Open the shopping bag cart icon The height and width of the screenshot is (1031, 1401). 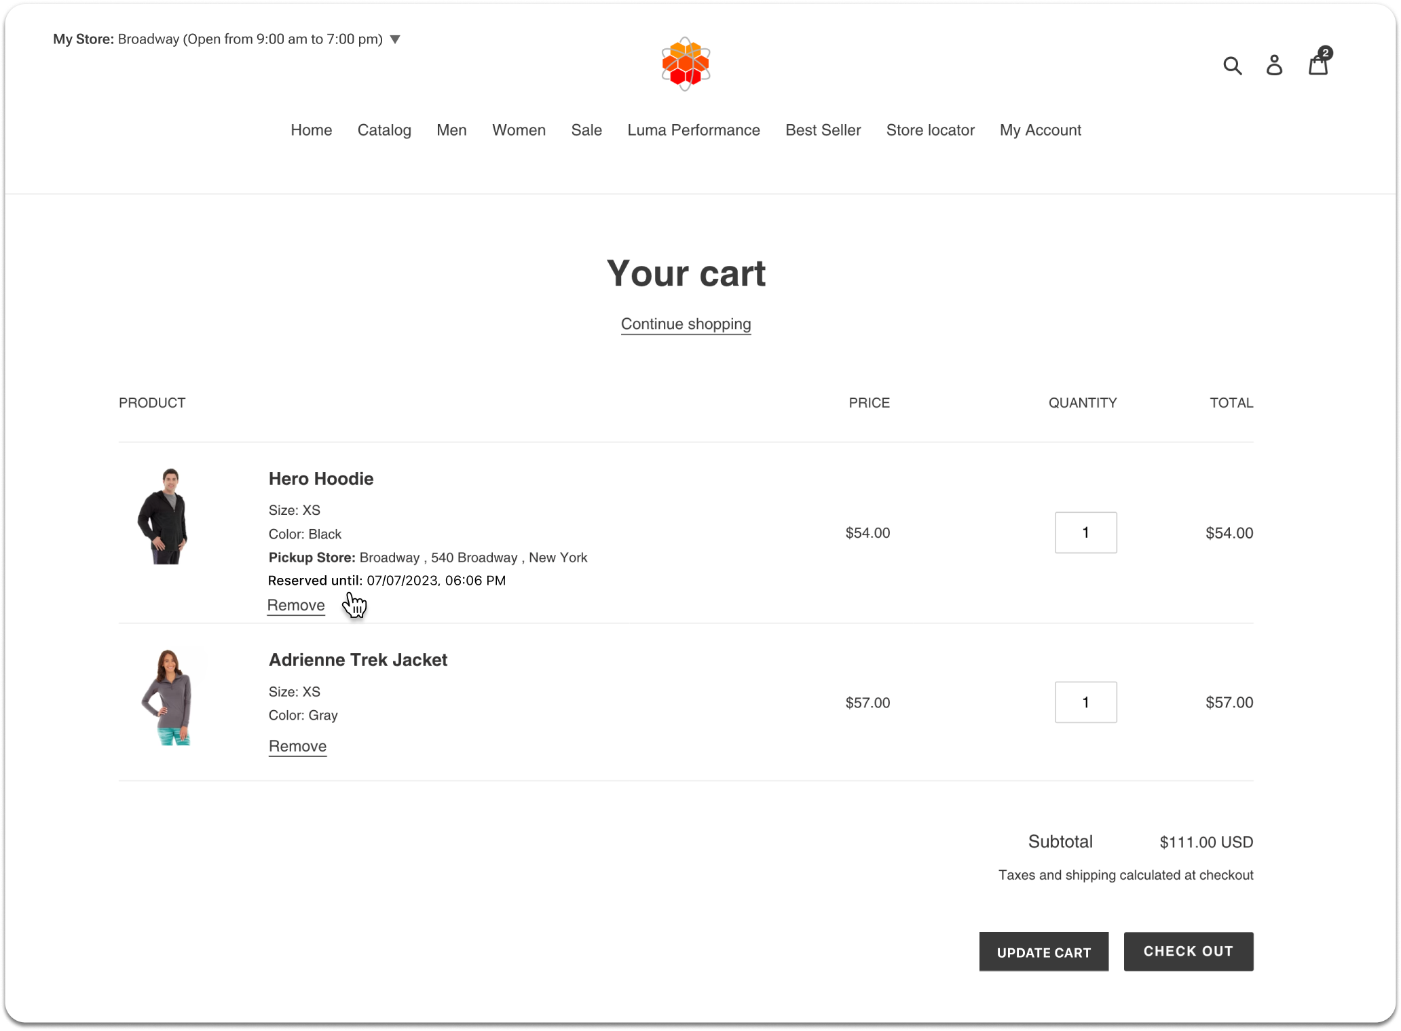click(x=1318, y=65)
